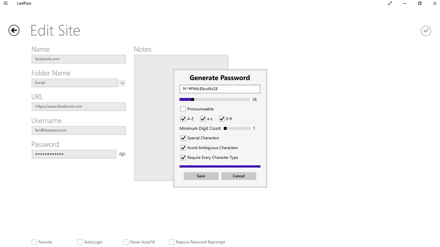
Task: Click the password length slider
Action: point(215,100)
